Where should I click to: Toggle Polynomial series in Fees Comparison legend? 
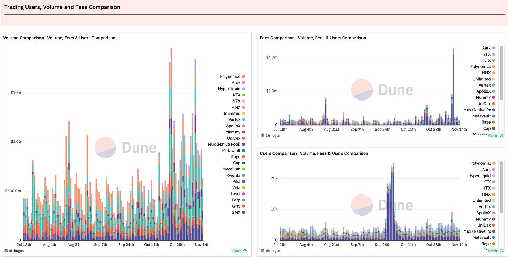[483, 66]
